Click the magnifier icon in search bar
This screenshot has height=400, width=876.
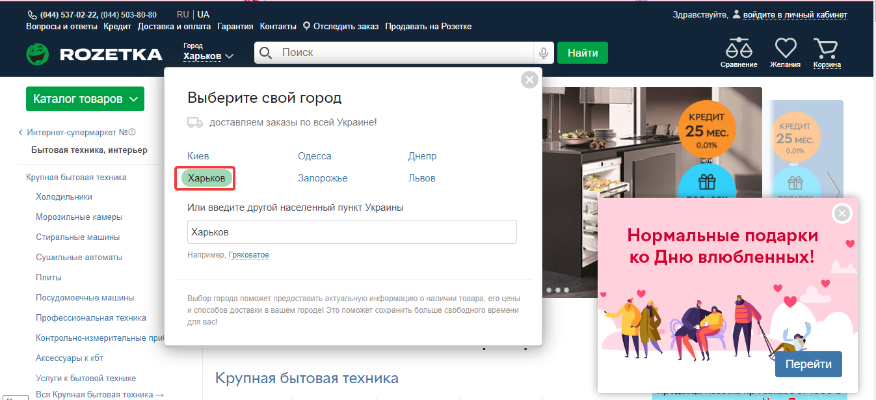265,53
